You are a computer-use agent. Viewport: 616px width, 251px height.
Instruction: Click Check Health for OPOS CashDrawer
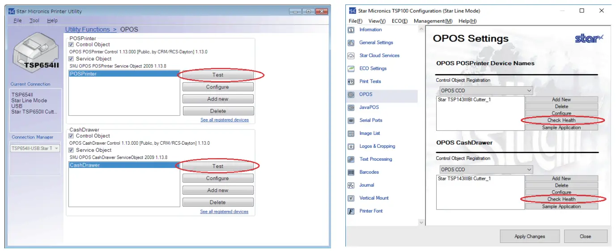click(x=561, y=199)
